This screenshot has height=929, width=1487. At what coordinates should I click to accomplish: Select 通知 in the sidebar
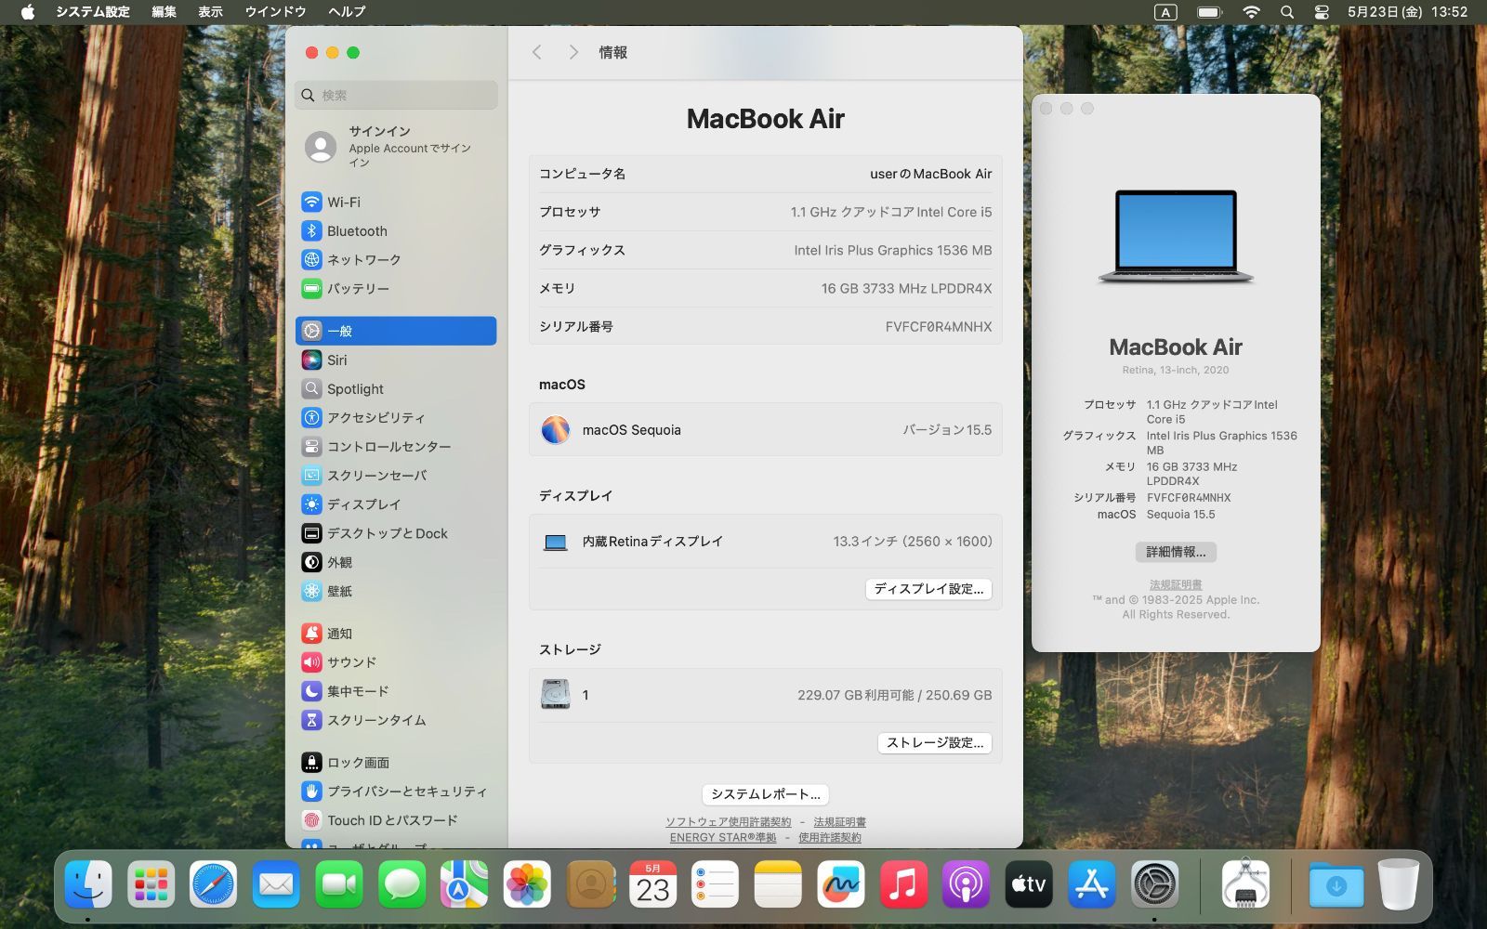tap(396, 633)
